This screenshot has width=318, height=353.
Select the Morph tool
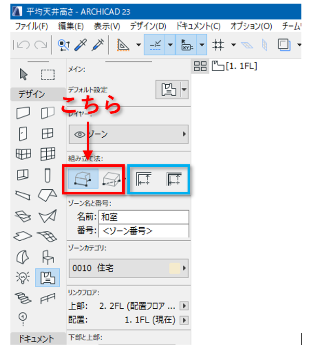pyautogui.click(x=23, y=257)
